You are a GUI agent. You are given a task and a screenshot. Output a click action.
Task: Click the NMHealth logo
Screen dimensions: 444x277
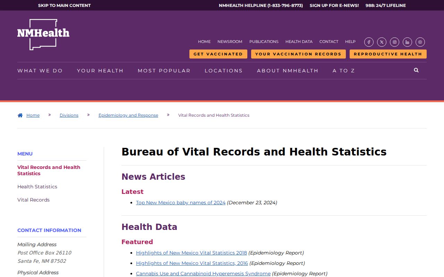43,34
